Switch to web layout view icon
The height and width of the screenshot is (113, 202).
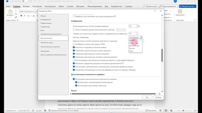[171, 110]
